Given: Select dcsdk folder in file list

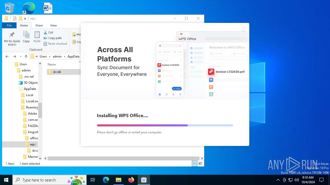Looking at the screenshot, I should tap(57, 72).
